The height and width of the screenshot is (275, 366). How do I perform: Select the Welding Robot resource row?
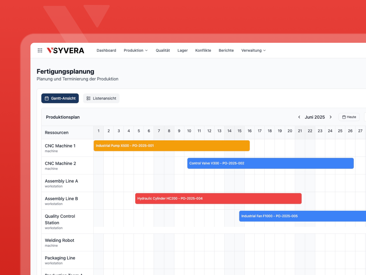click(60, 242)
